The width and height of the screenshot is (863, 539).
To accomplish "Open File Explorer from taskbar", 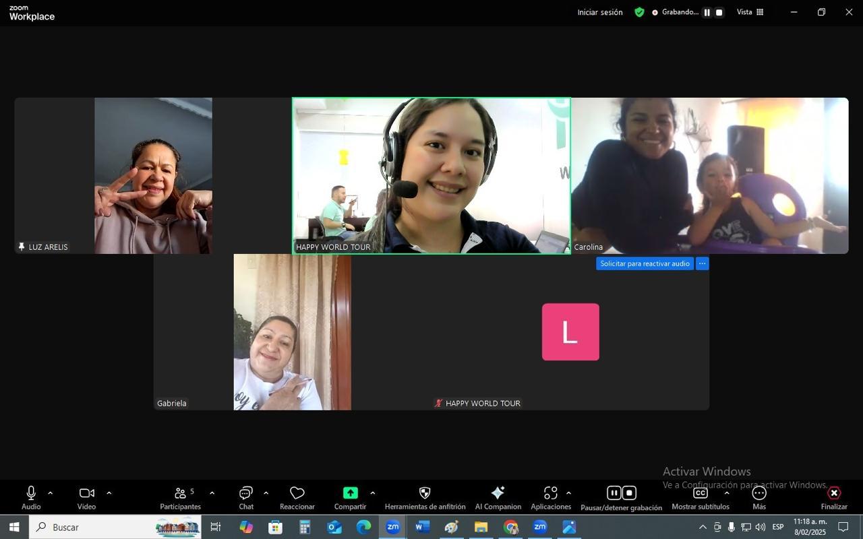I will tap(481, 527).
